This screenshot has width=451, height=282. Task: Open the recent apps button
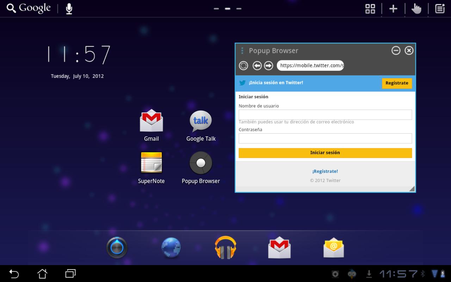[70, 274]
